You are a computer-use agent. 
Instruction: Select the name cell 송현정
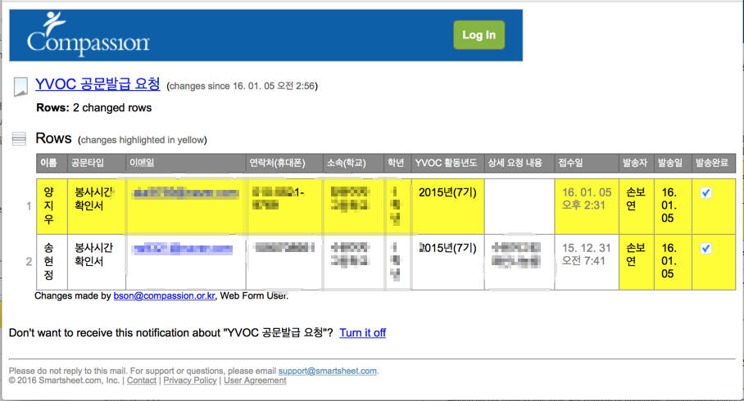(x=52, y=262)
